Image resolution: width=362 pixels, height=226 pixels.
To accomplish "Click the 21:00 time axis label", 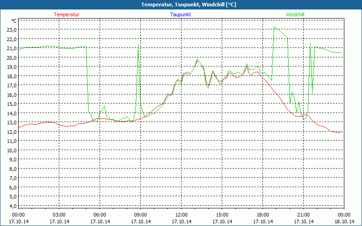I will point(303,215).
